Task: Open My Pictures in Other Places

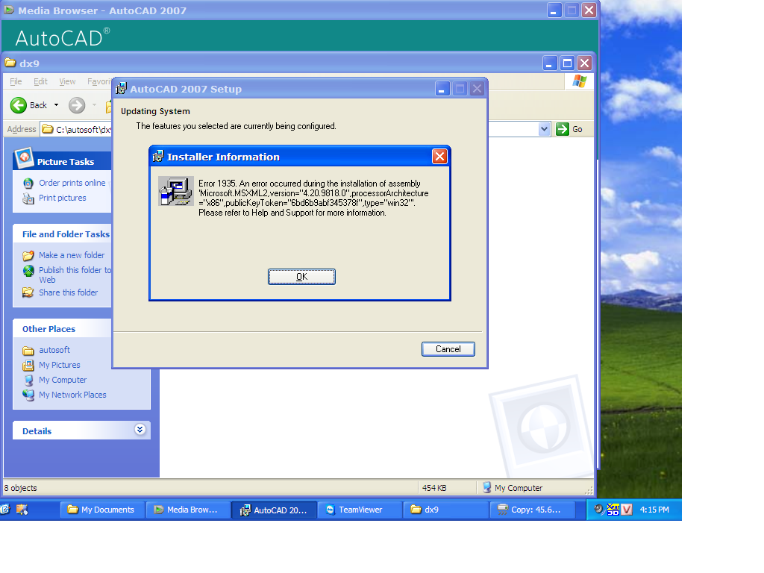Action: click(x=60, y=365)
